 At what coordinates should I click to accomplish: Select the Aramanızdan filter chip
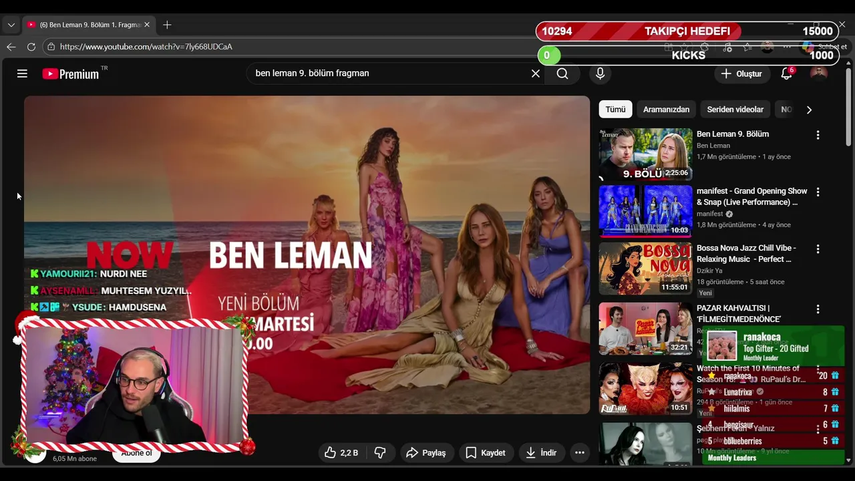(666, 110)
